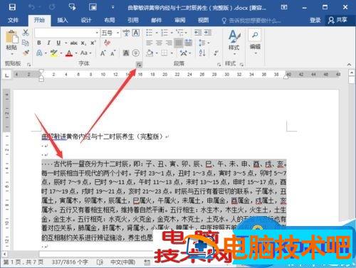Image resolution: width=356 pixels, height=268 pixels.
Task: Decrease the paragraph indent
Action: tap(198, 33)
